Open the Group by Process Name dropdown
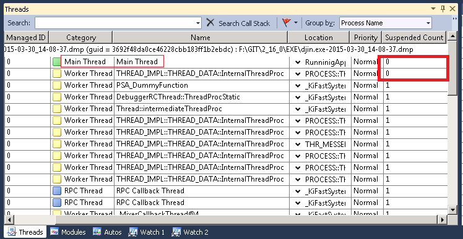 386,23
